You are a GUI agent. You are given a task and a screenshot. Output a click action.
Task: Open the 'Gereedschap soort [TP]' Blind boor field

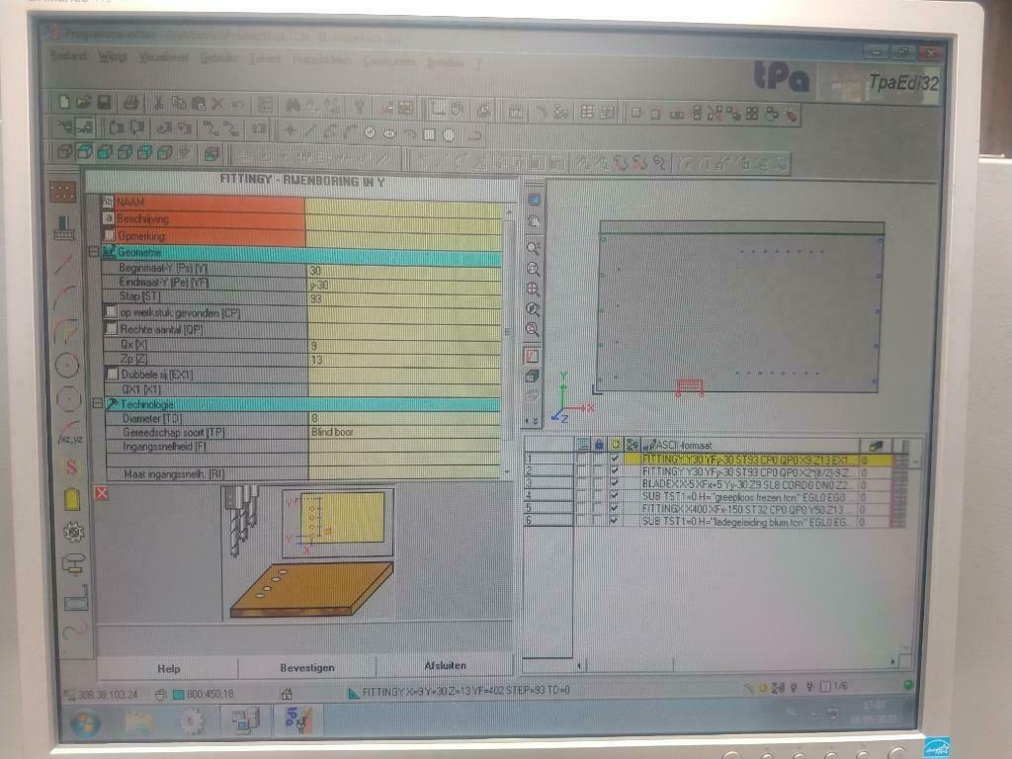tap(403, 433)
